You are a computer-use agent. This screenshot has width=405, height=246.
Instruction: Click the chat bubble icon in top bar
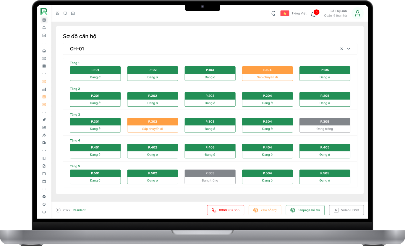tap(65, 13)
